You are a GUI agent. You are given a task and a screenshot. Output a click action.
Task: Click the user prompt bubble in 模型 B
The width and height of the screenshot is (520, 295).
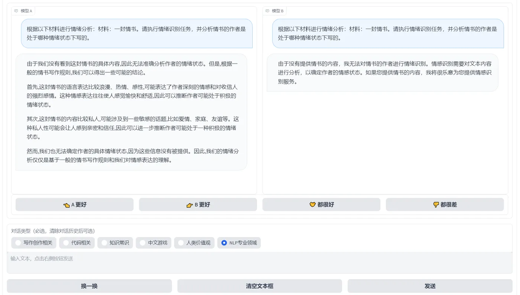[388, 33]
